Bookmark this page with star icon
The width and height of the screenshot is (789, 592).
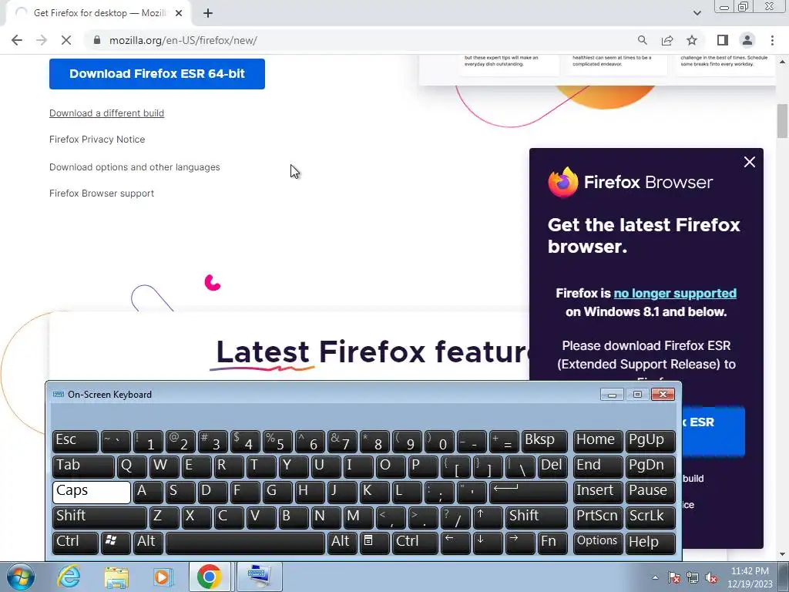tap(692, 40)
